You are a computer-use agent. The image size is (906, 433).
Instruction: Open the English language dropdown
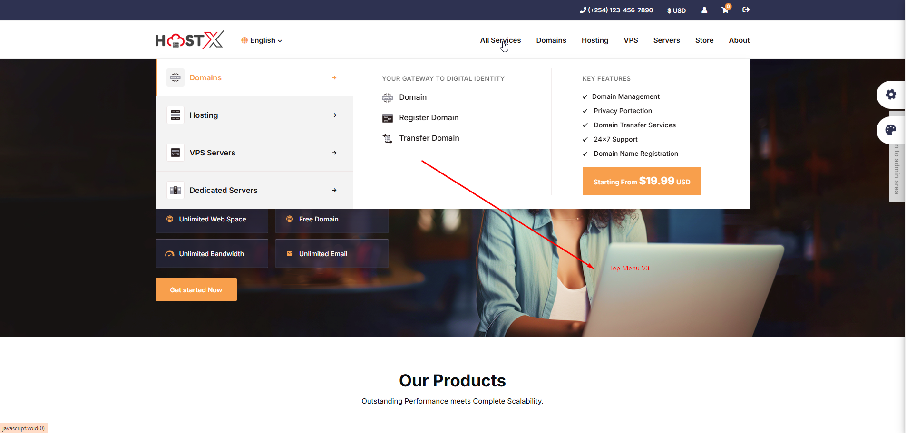point(262,40)
